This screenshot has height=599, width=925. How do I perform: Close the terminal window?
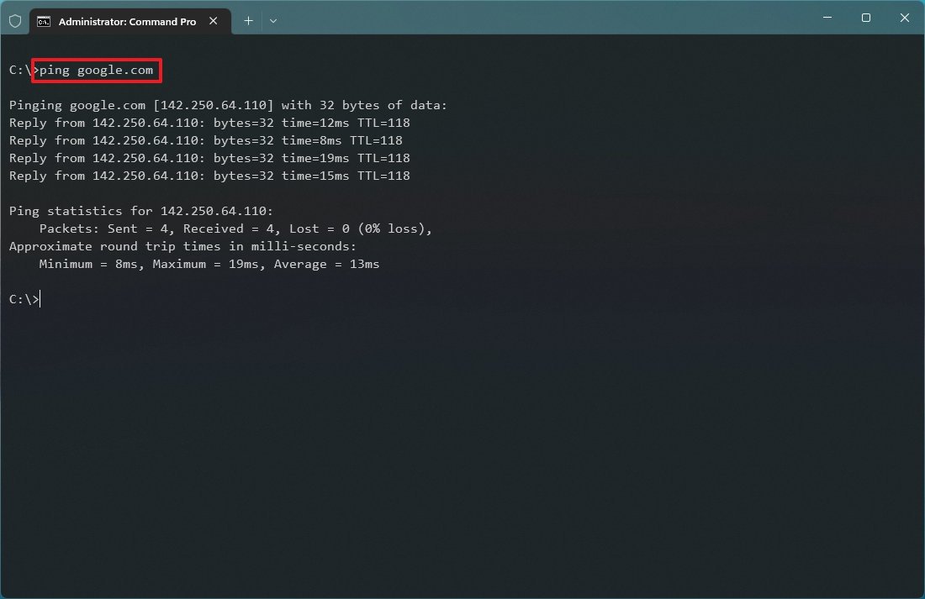coord(904,18)
